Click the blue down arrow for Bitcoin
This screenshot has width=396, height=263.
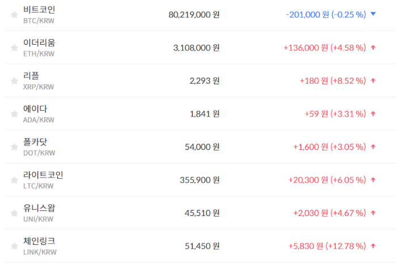point(373,15)
